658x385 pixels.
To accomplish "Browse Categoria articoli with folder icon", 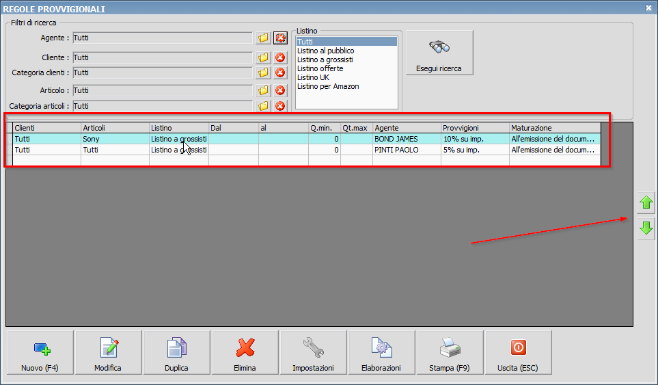I will pos(263,106).
